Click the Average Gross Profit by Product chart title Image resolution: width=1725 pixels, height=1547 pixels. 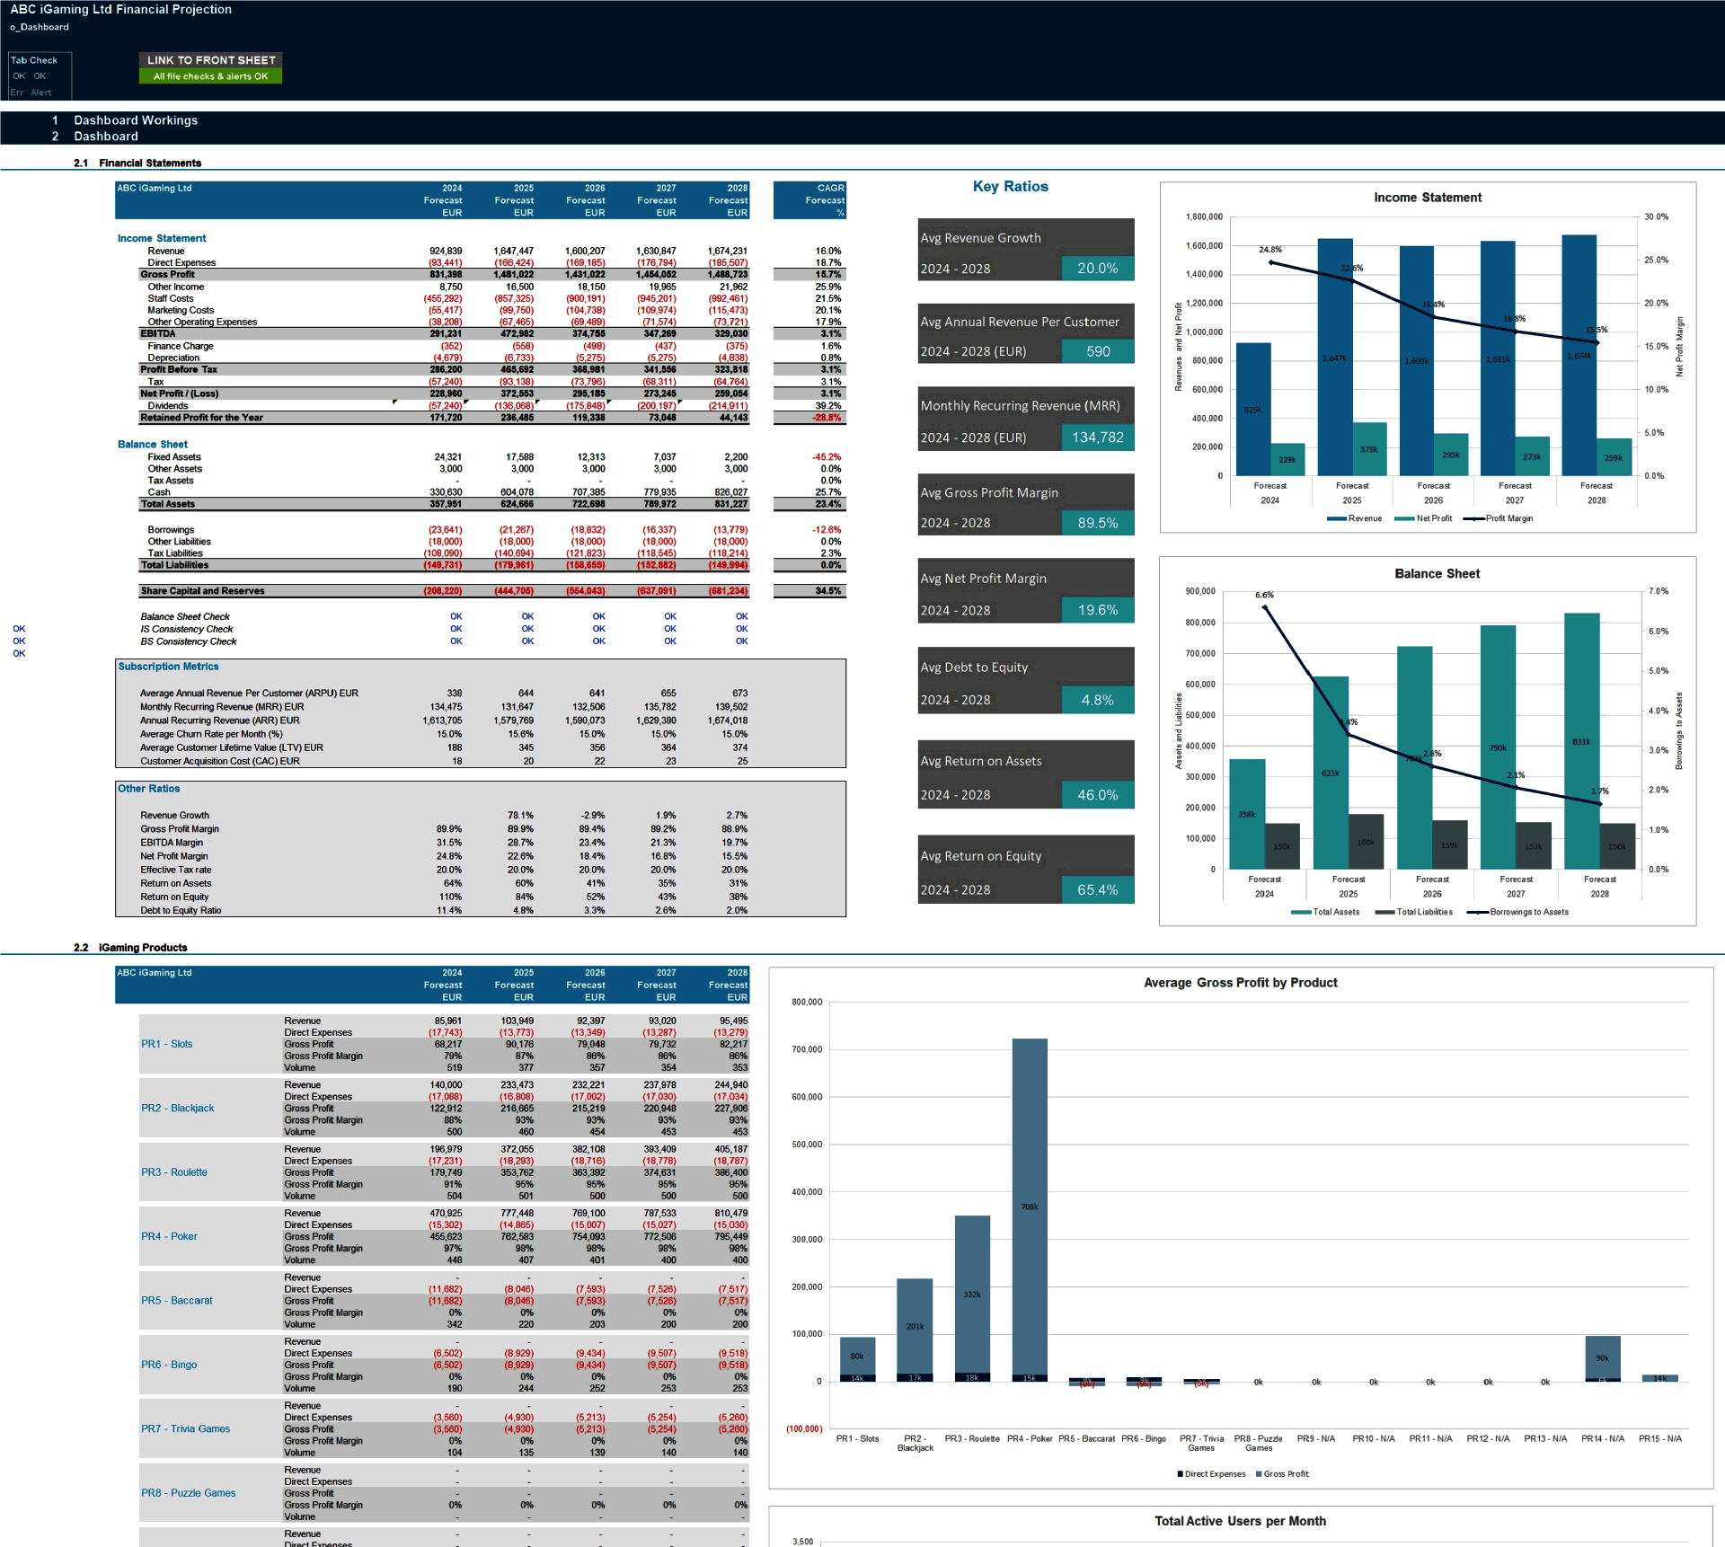[x=1240, y=983]
